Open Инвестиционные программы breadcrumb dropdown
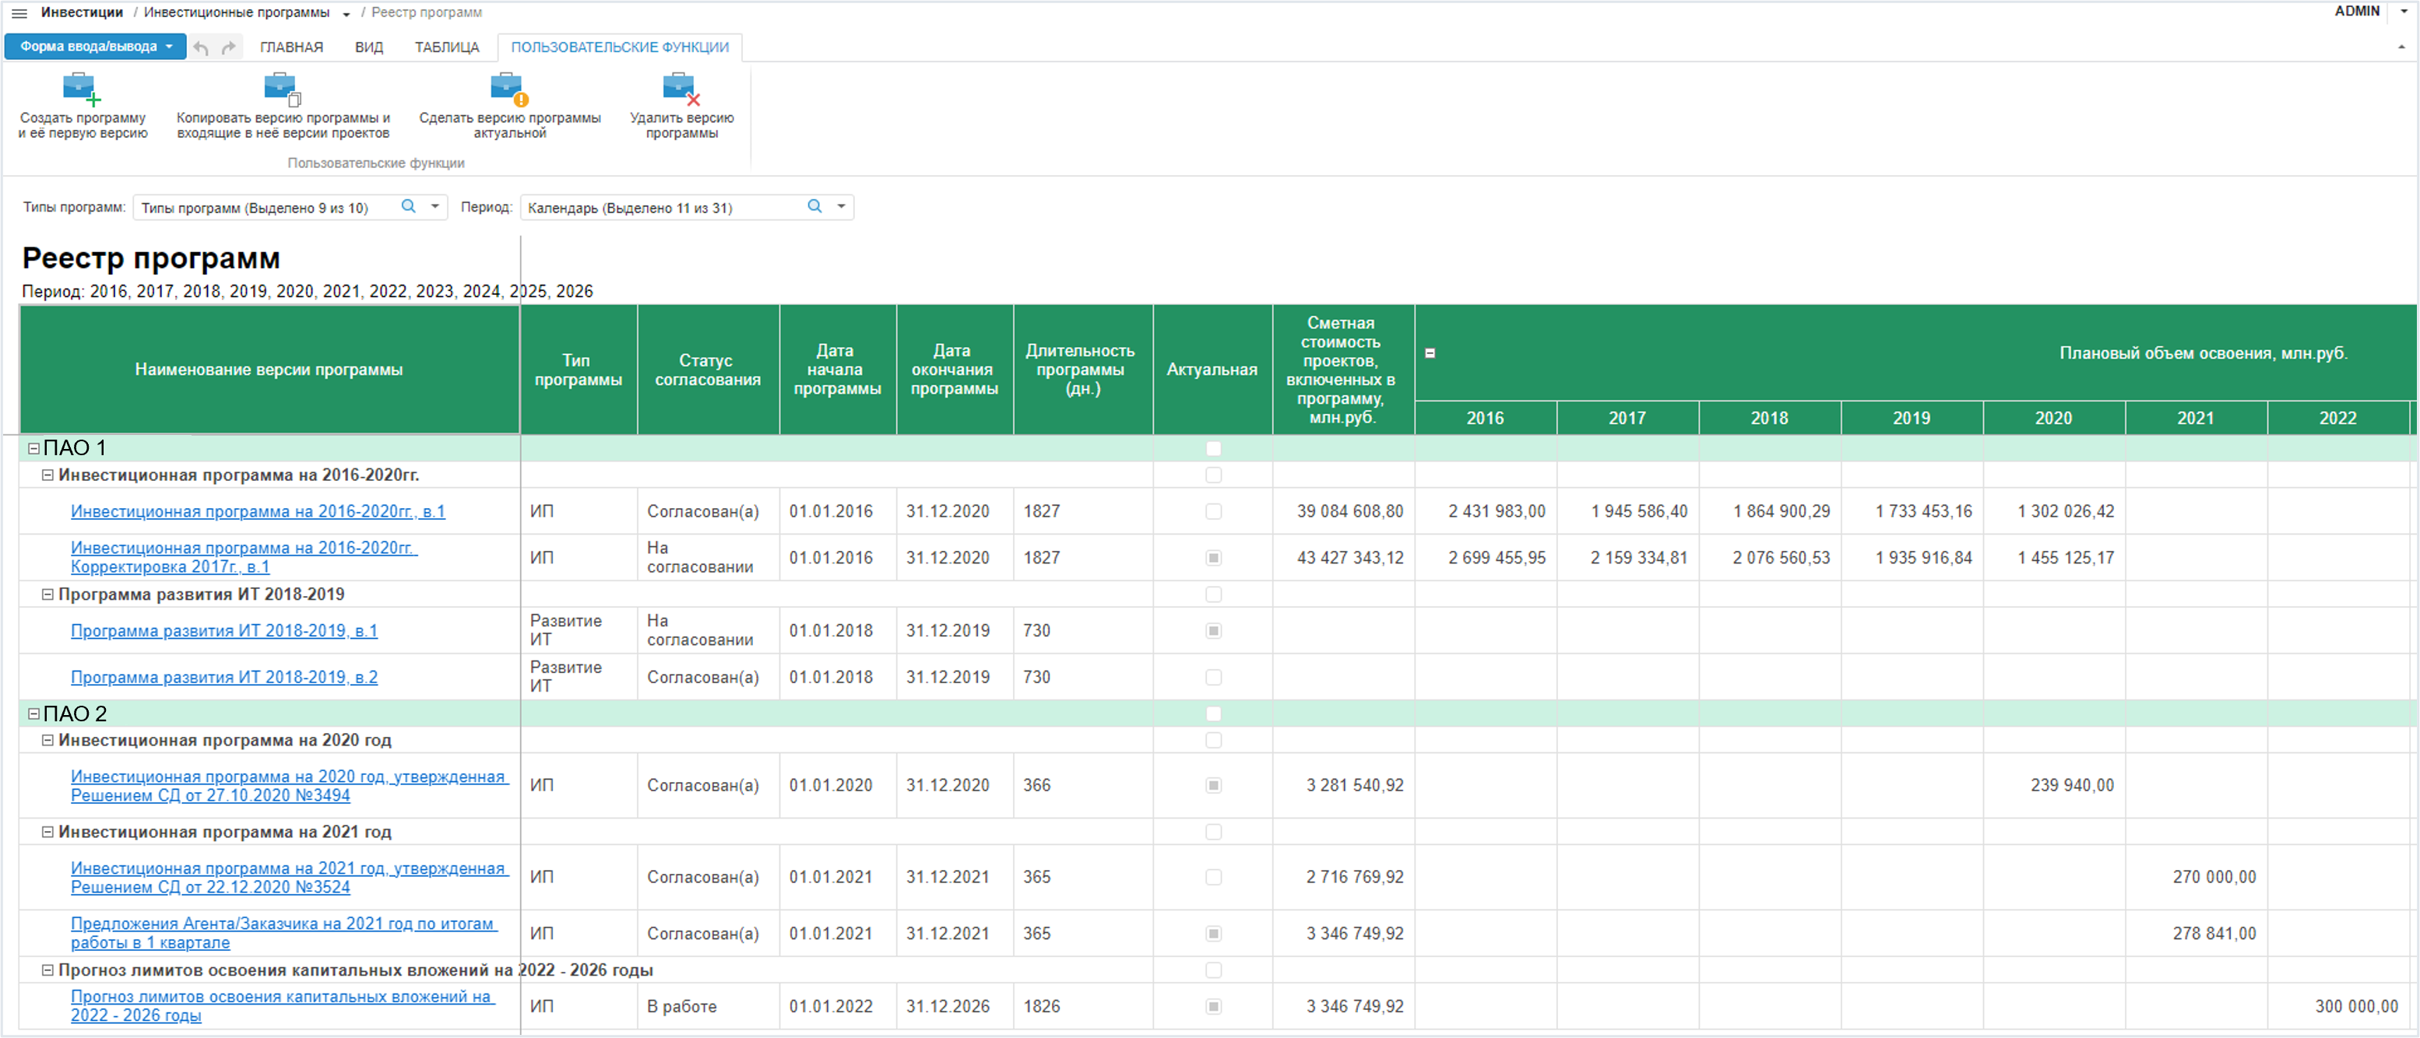 [346, 14]
